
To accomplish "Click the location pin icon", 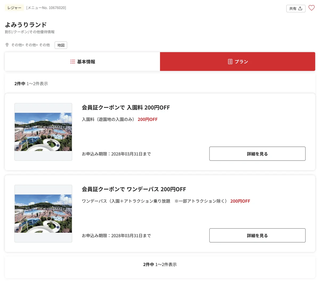I will [x=7, y=45].
